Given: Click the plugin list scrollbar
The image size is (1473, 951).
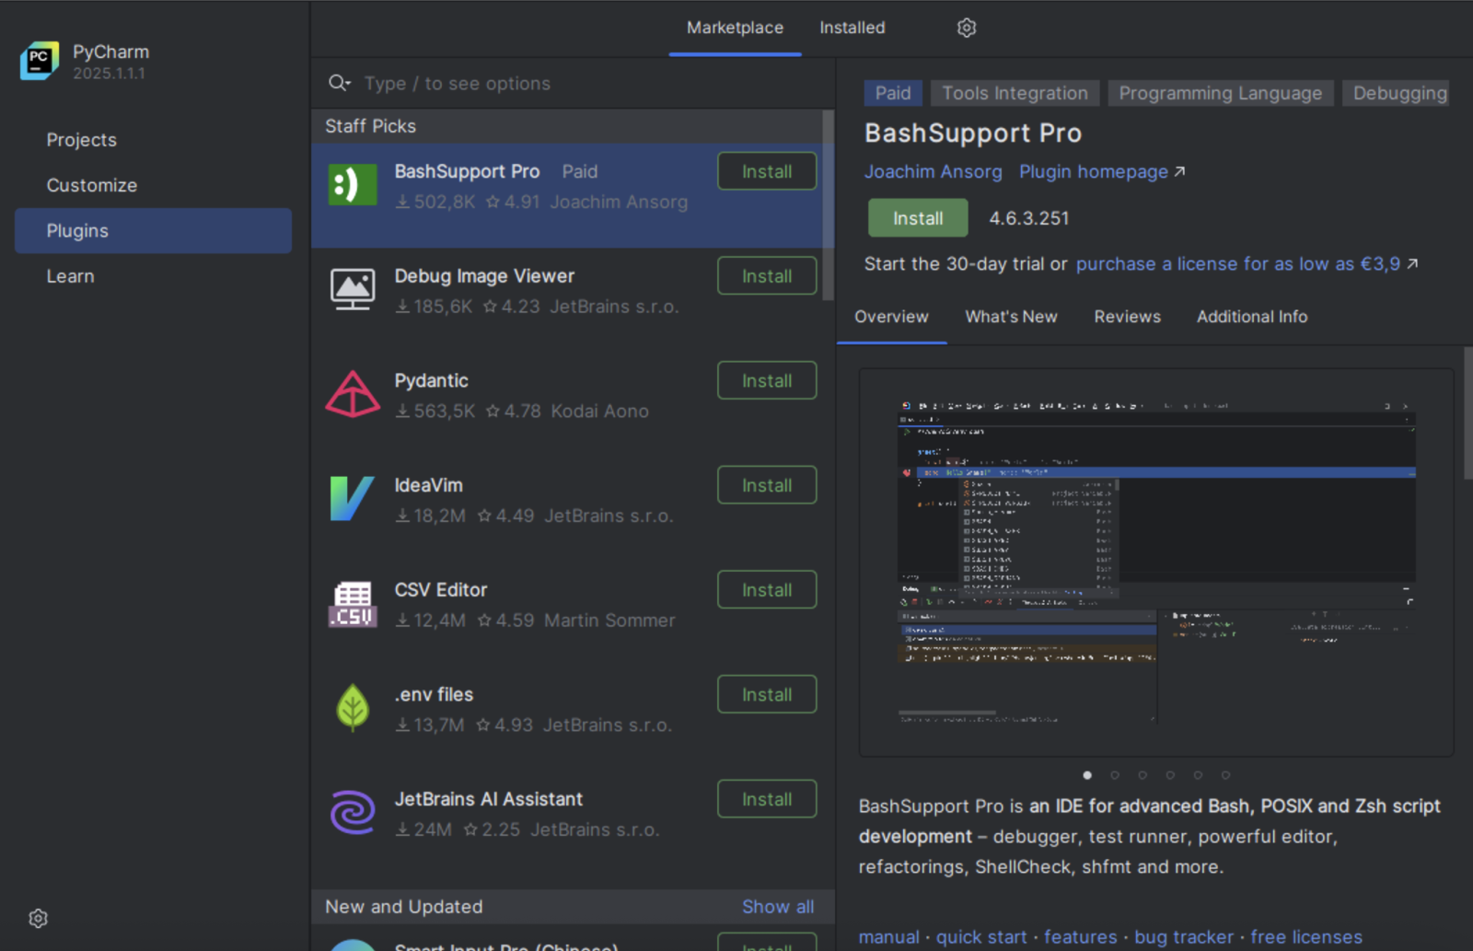Looking at the screenshot, I should [829, 206].
